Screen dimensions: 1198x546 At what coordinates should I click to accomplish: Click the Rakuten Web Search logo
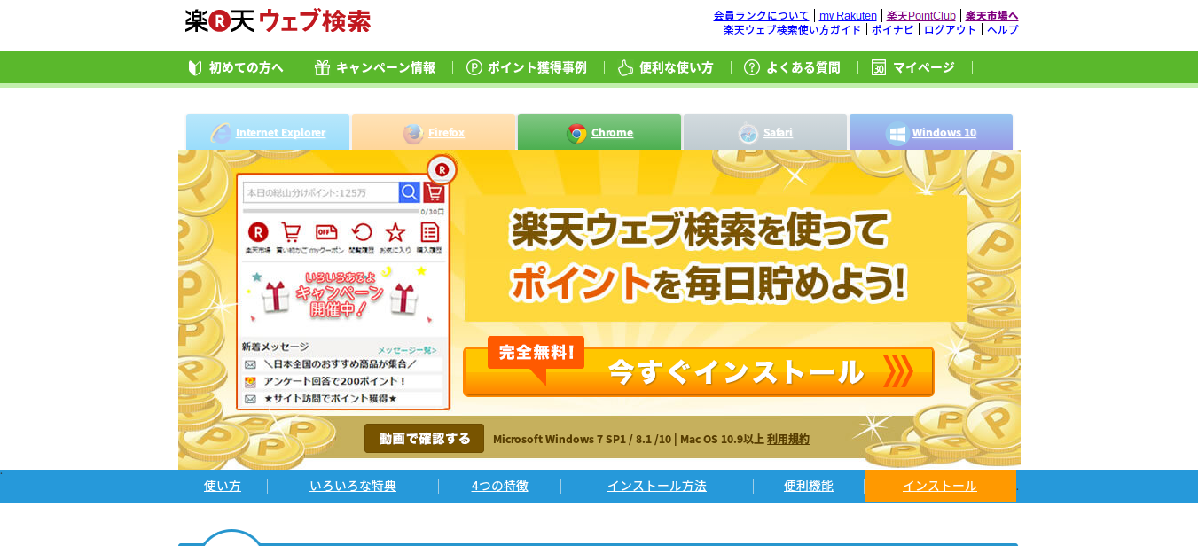278,20
